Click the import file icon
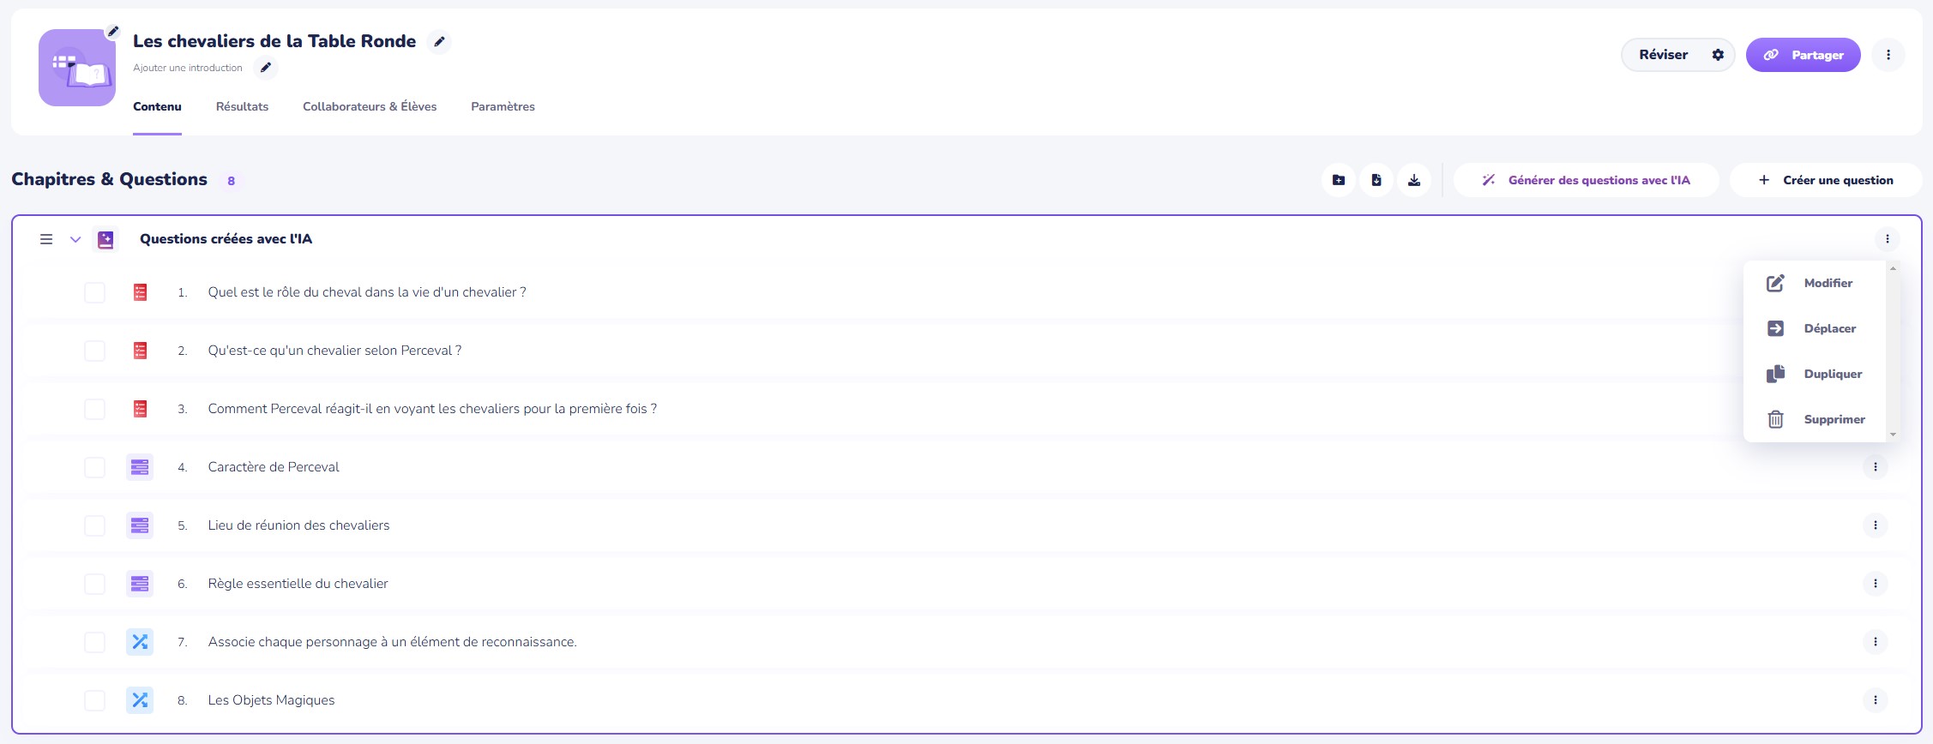 (1376, 180)
